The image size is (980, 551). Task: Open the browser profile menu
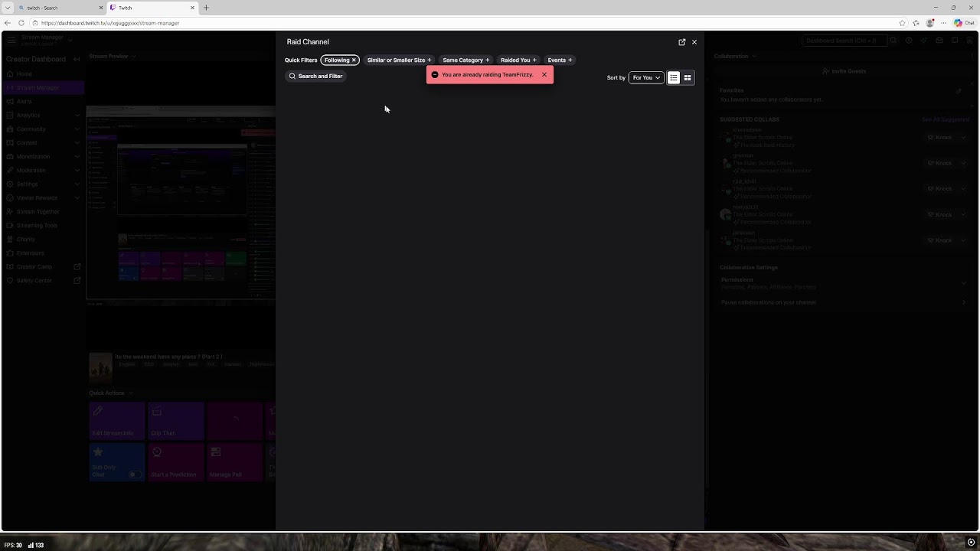point(930,23)
